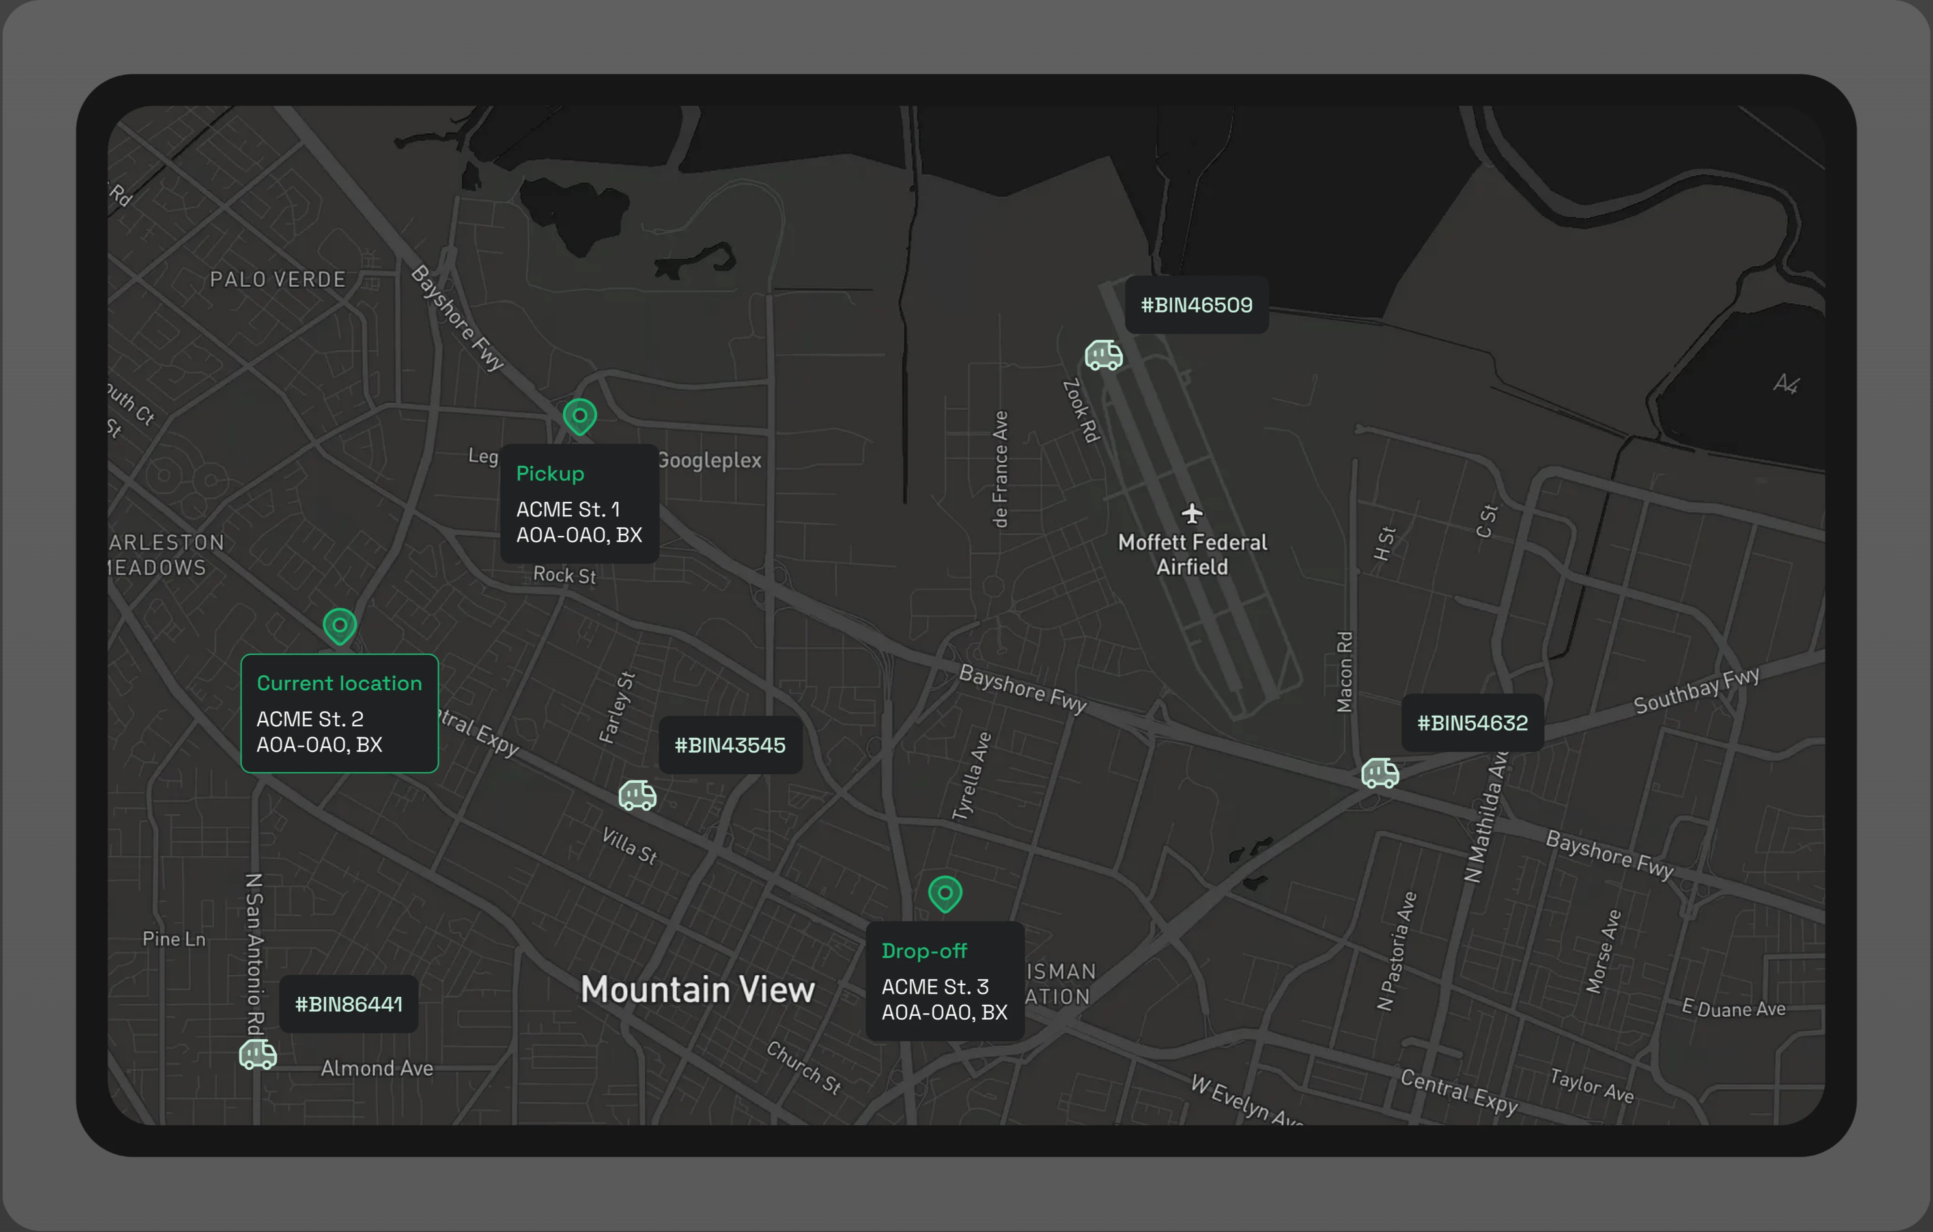Click the truck icon for #BIN46509

(x=1104, y=355)
